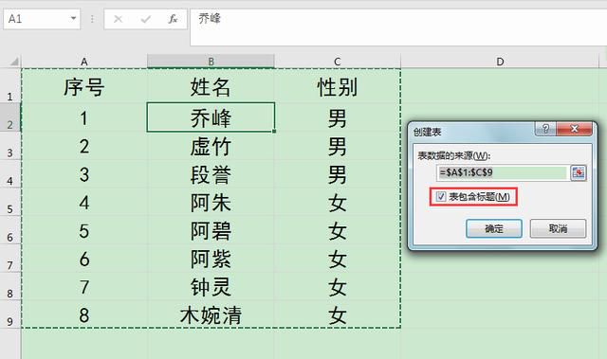This screenshot has height=359, width=607.
Task: Click the 确定 button
Action: 494,229
